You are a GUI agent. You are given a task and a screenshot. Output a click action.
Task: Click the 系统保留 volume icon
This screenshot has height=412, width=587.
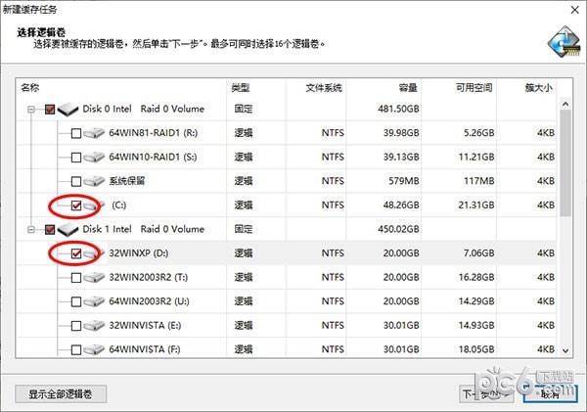click(x=94, y=181)
